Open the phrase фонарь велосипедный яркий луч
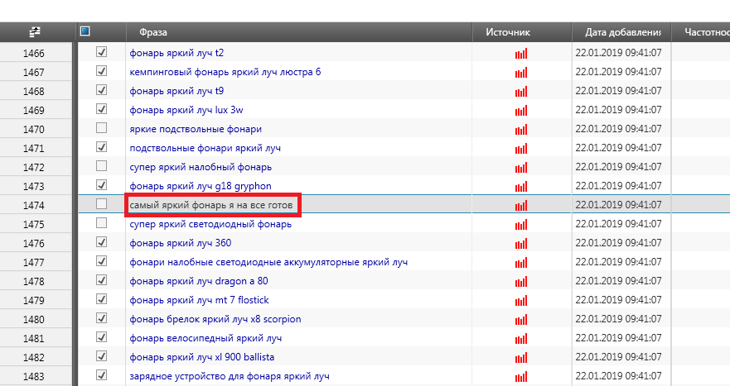Viewport: 730px width, 386px height. (x=205, y=338)
